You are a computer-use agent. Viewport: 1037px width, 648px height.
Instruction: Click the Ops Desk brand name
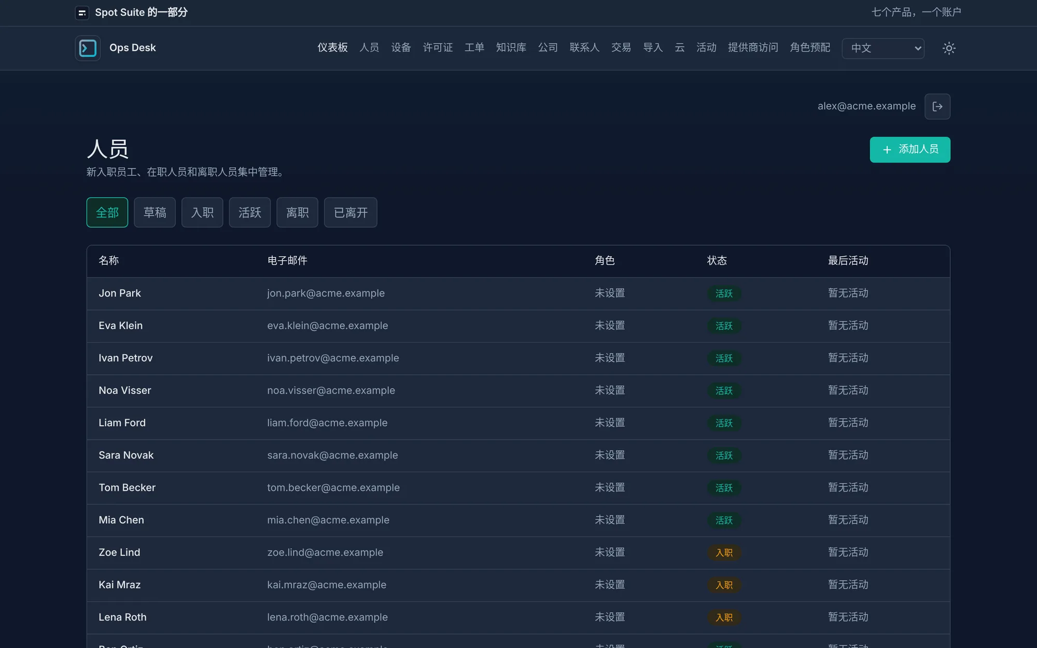(133, 48)
